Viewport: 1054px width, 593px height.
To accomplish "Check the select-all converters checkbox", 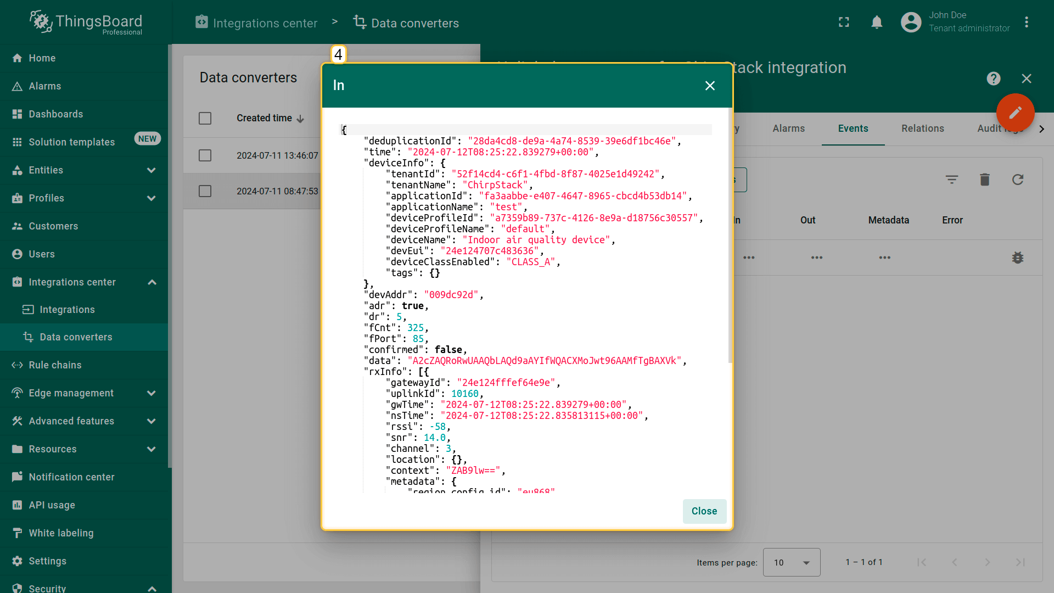I will click(205, 118).
